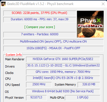Click the 32610 MB System Memory field
Screen dimensions: 107x102
click(x=89, y=84)
